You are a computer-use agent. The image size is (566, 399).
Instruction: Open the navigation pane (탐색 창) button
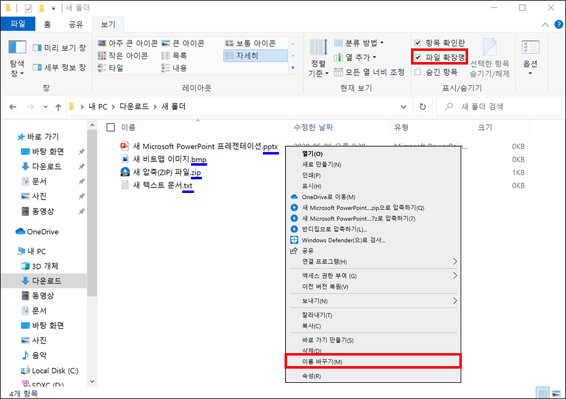pos(17,58)
